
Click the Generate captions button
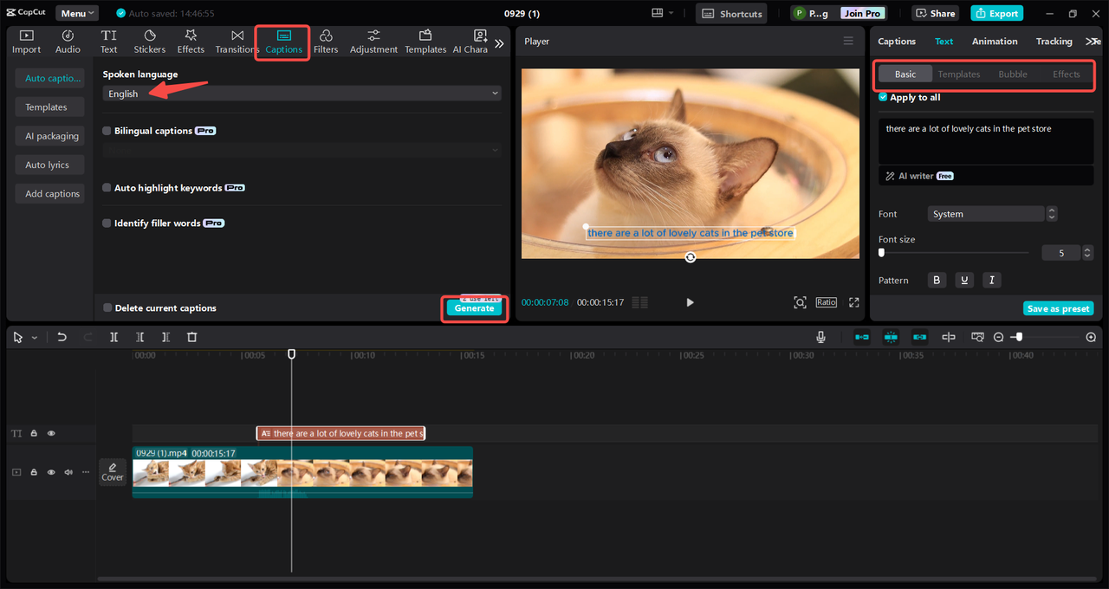click(474, 308)
